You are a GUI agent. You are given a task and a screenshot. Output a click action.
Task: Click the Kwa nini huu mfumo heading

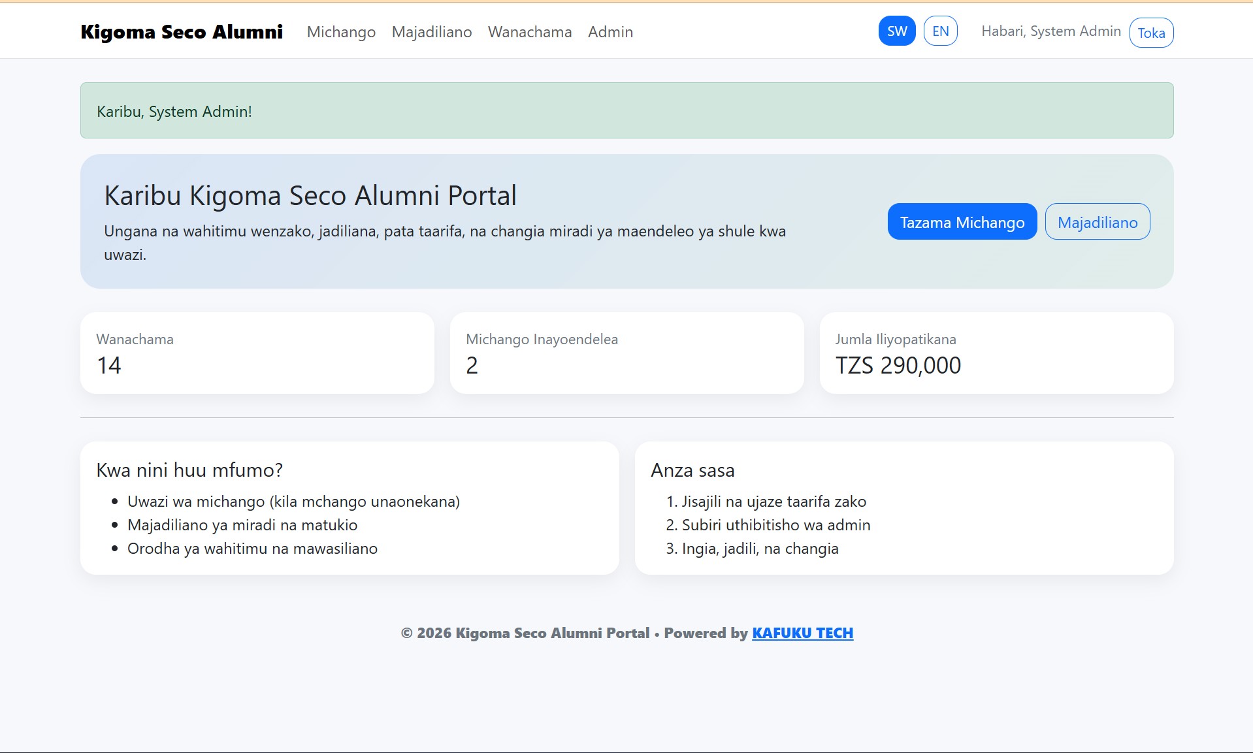pos(189,470)
